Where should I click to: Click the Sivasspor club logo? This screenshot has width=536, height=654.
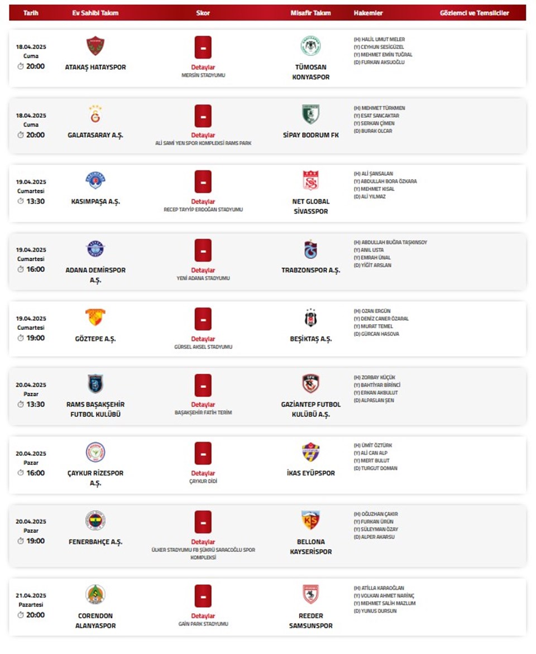click(310, 180)
